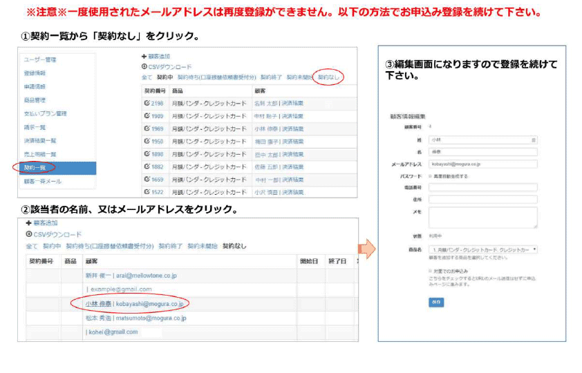Open the 商品名 product dropdown
This screenshot has width=582, height=373.
pos(482,249)
